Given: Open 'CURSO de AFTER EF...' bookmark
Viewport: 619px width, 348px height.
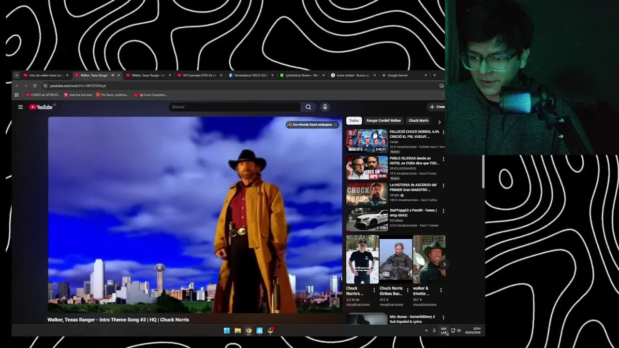Looking at the screenshot, I should point(43,95).
